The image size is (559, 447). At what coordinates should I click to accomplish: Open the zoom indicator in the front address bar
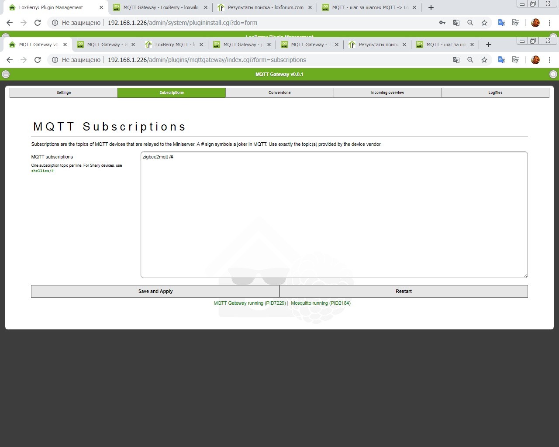point(470,60)
